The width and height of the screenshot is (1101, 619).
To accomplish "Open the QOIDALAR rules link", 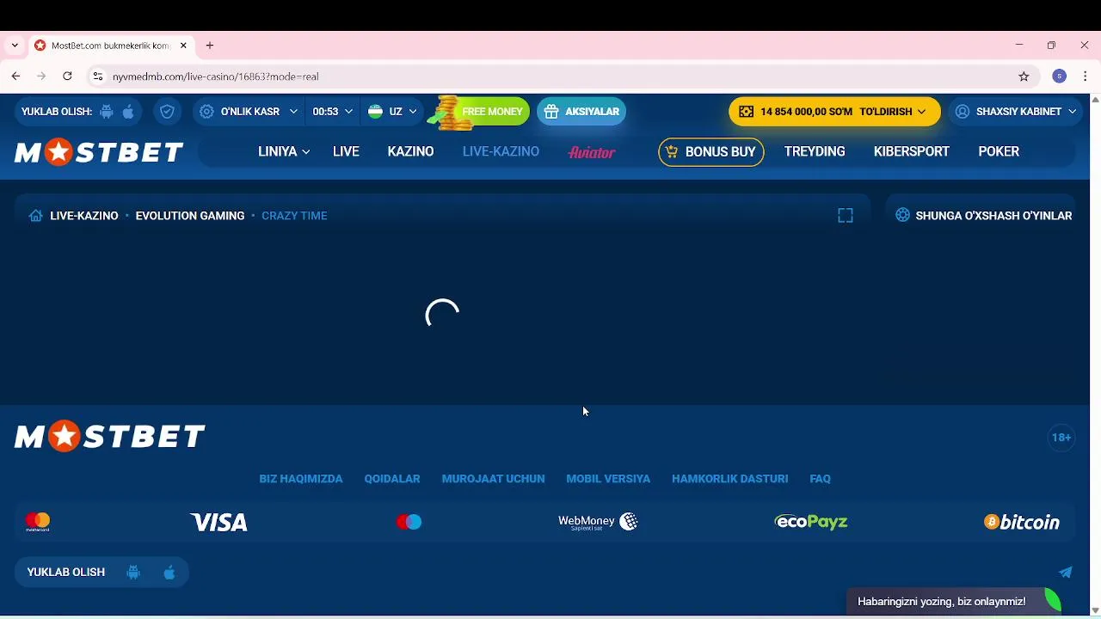I will click(392, 479).
